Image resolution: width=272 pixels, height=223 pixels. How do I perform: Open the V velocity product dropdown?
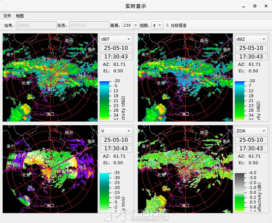tap(116, 131)
